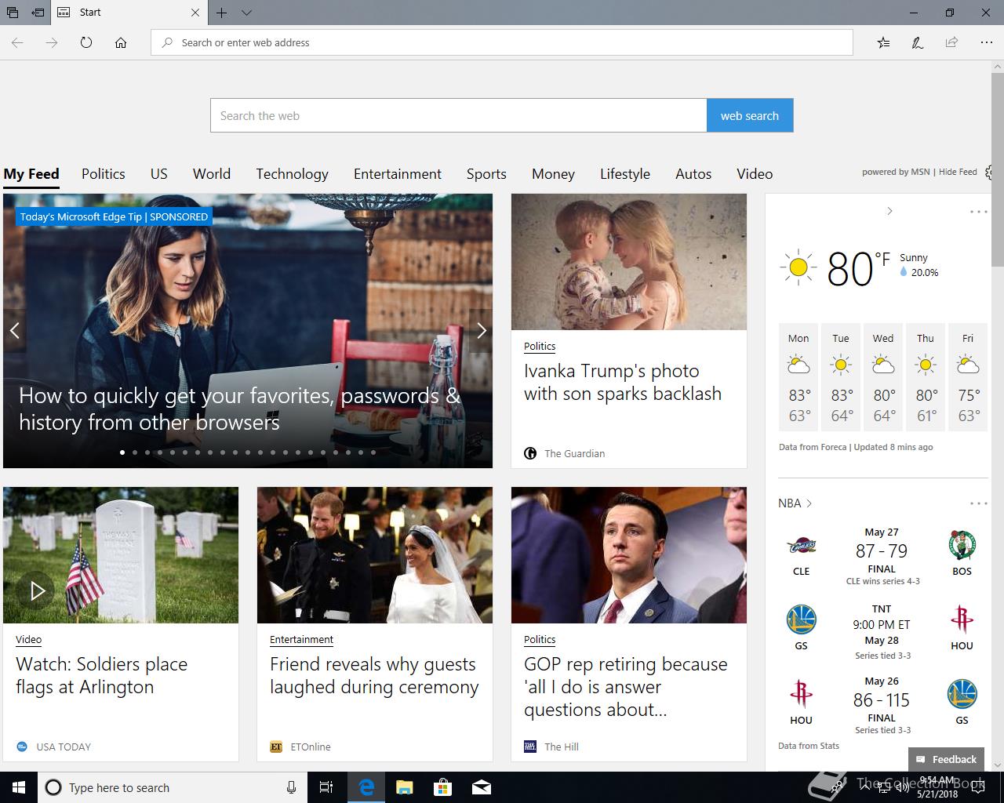Add notes with the pen icon

click(917, 42)
